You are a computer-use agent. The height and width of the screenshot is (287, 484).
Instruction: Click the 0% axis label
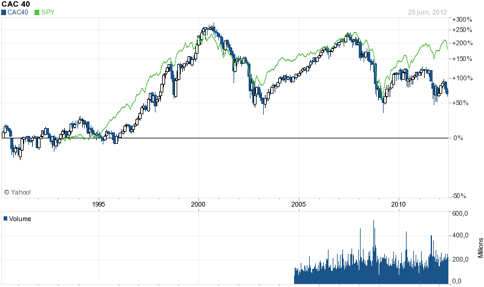point(458,138)
